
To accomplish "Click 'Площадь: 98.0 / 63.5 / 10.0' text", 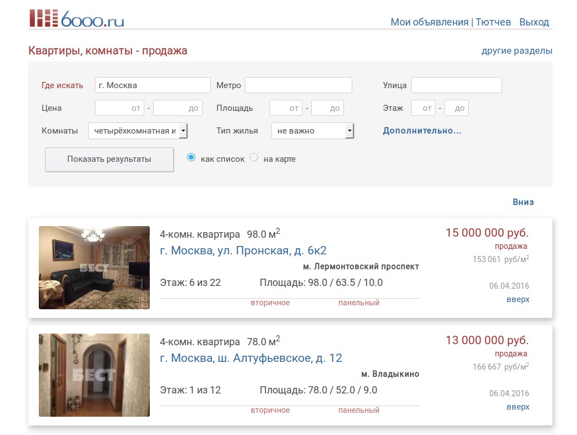I will [321, 283].
